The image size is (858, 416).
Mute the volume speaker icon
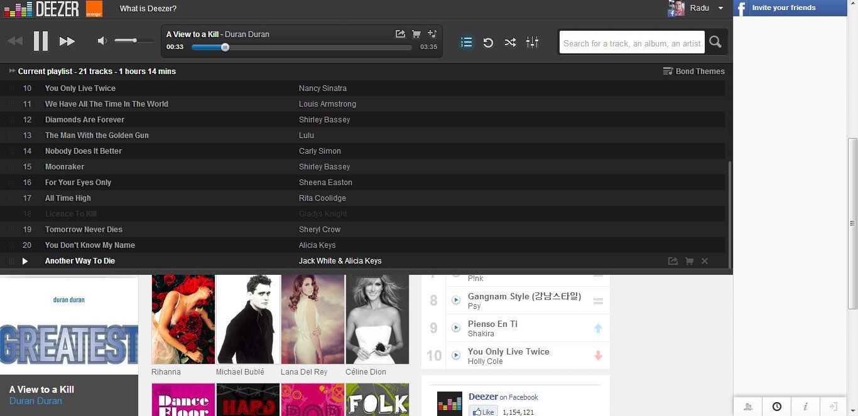102,41
